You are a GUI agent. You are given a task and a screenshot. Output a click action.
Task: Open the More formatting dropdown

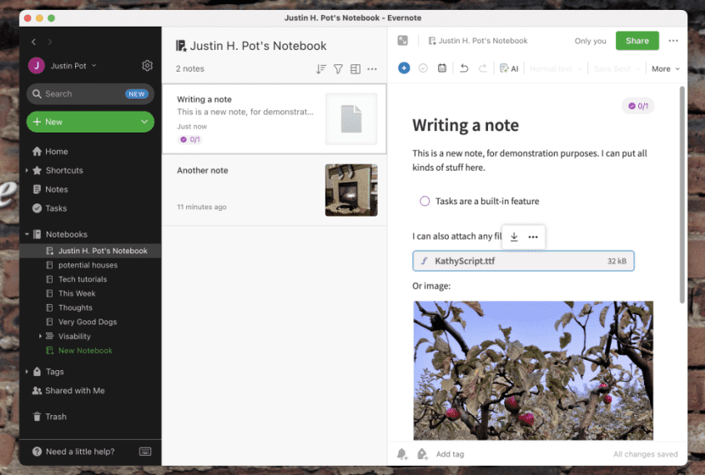[x=666, y=68]
